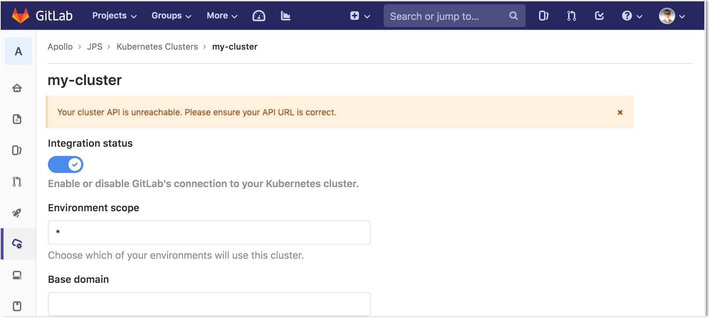This screenshot has width=710, height=319.
Task: Click the dashboard speedometer icon in navbar
Action: 259,16
